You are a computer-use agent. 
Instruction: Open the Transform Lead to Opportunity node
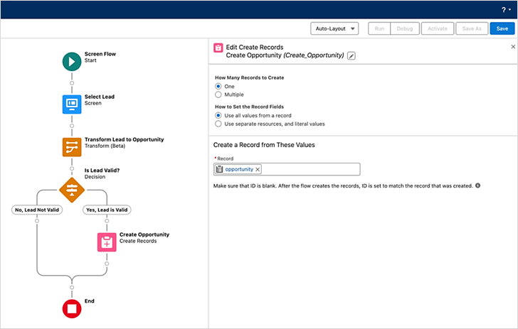(x=71, y=146)
